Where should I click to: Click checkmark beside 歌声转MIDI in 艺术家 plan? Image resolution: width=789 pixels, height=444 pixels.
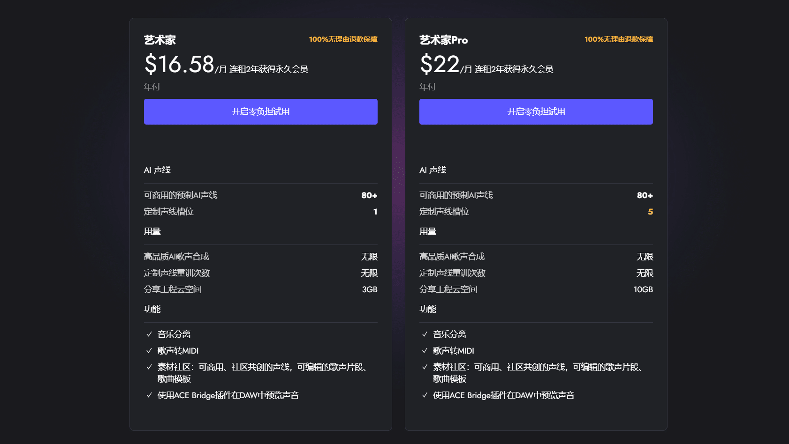149,350
